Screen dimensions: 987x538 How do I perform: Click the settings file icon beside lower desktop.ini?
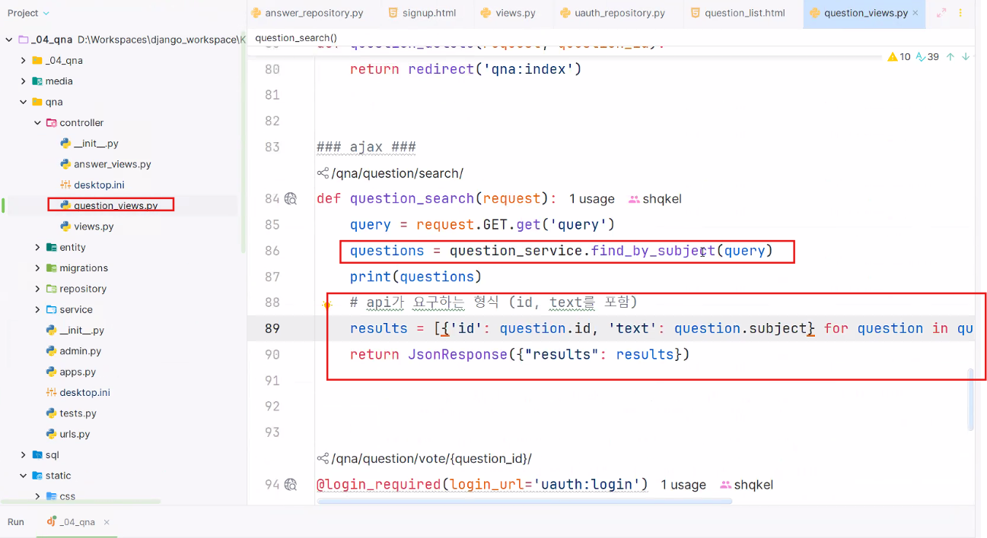(x=51, y=392)
